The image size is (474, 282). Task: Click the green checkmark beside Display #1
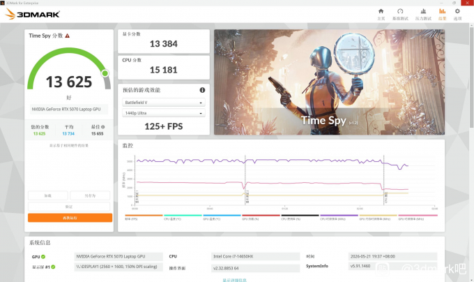pyautogui.click(x=53, y=267)
